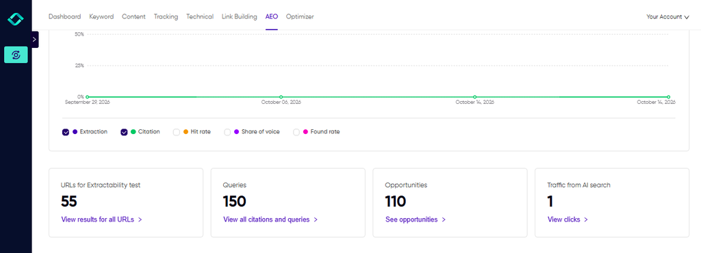
Task: Switch to the Optimizer tab
Action: coord(300,16)
